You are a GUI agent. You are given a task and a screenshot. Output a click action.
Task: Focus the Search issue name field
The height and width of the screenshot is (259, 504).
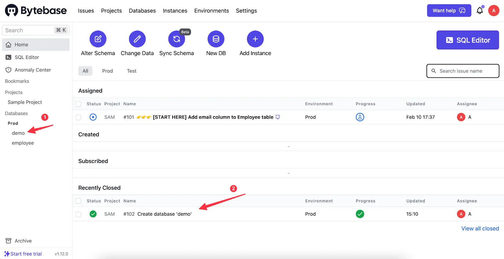tap(463, 71)
